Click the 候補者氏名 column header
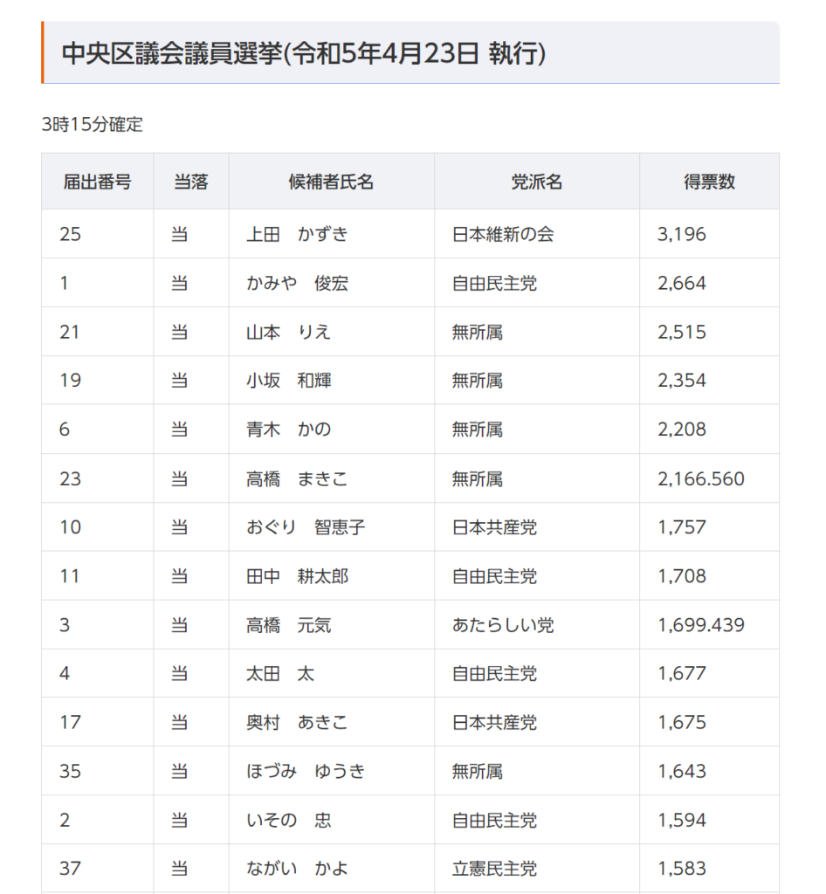Image resolution: width=826 pixels, height=894 pixels. tap(331, 182)
